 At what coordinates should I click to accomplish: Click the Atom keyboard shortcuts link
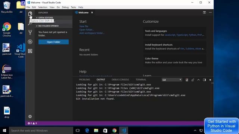pyautogui.click(x=198, y=49)
